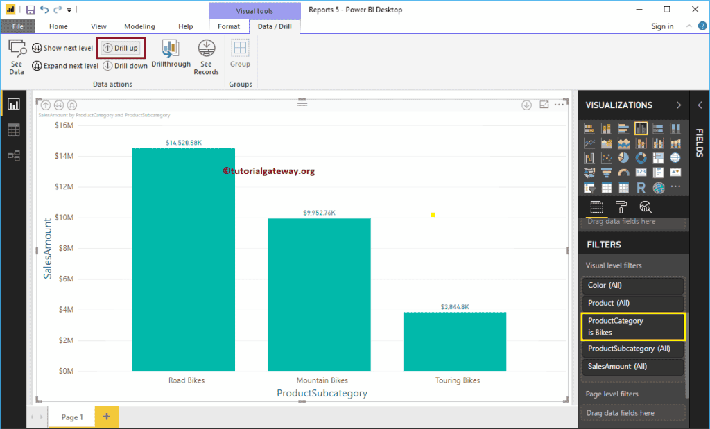
Task: Select the KPI visual
Action: [x=675, y=173]
